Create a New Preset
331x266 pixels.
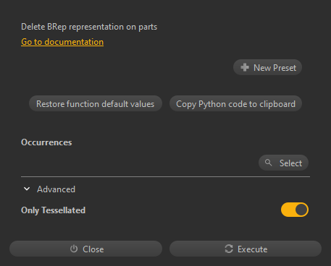click(x=267, y=67)
